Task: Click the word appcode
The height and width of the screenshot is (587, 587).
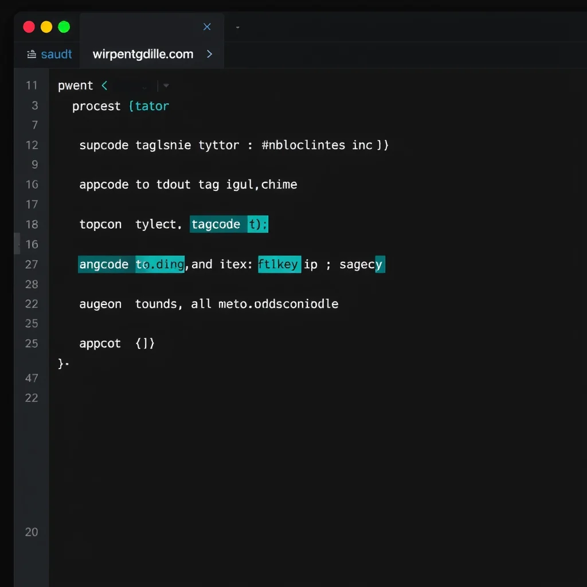Action: (104, 185)
